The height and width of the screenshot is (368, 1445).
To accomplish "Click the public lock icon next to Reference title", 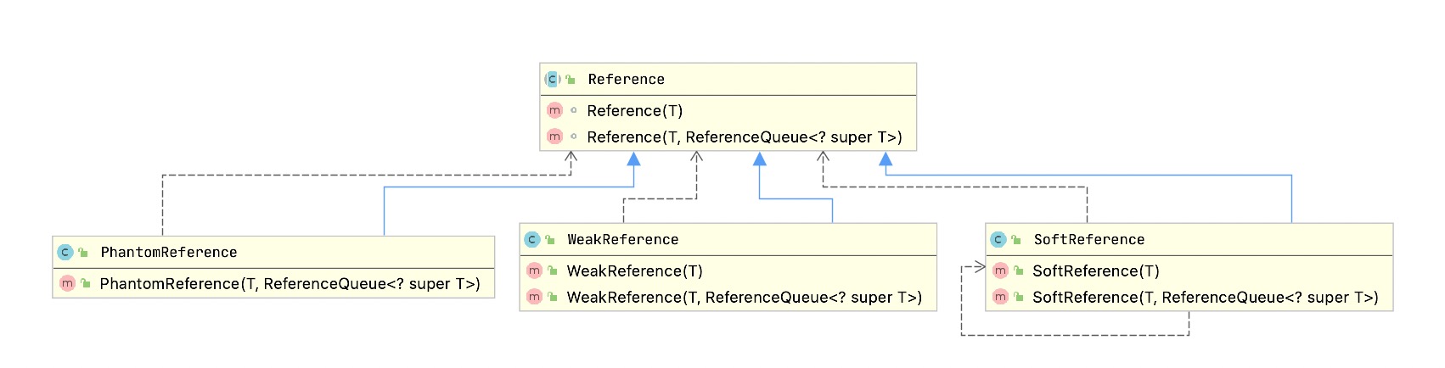I will pyautogui.click(x=571, y=79).
